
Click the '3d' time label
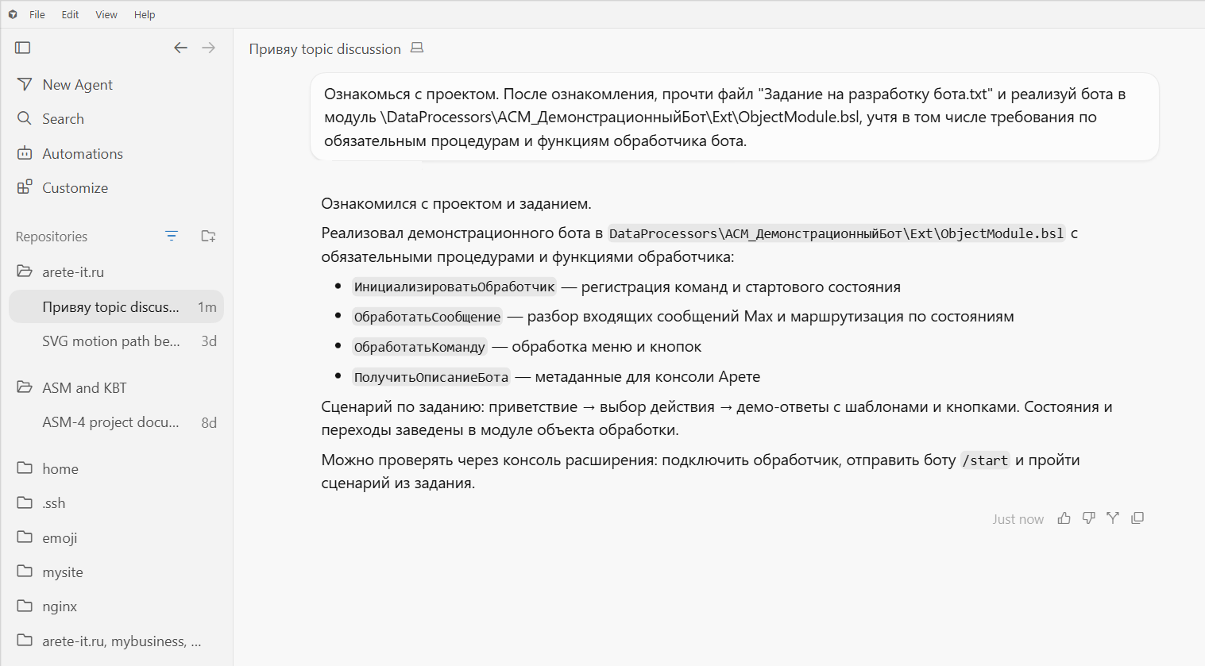point(209,341)
